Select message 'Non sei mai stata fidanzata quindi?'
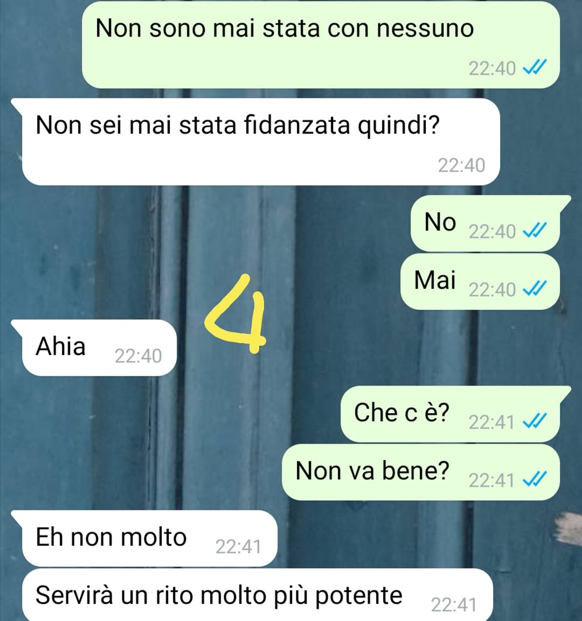Screen dimensions: 582x621 click(x=261, y=142)
